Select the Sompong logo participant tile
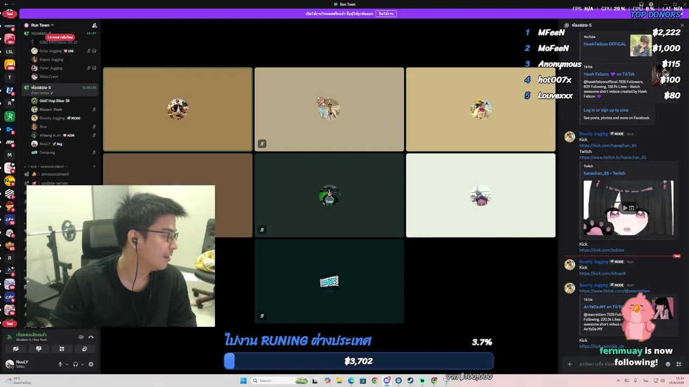The width and height of the screenshot is (689, 387). coord(329,282)
